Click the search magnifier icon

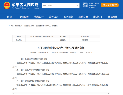(77, 6)
